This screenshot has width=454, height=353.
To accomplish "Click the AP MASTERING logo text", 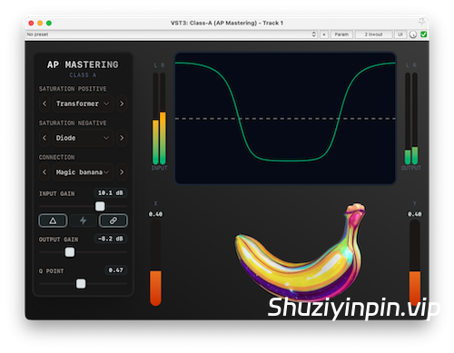I will coord(83,64).
